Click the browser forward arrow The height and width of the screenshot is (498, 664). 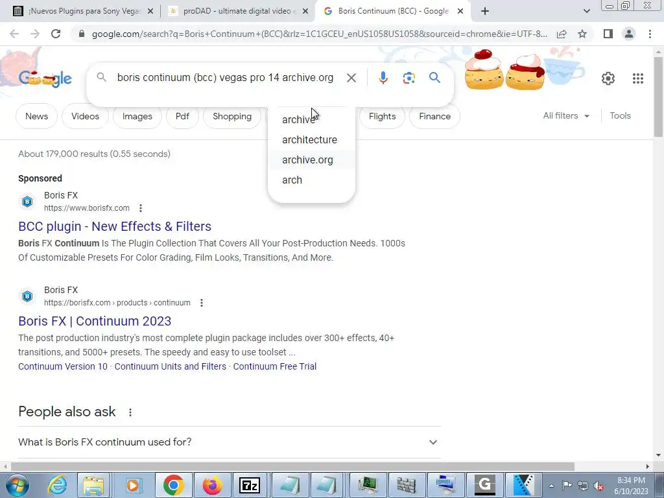point(35,34)
